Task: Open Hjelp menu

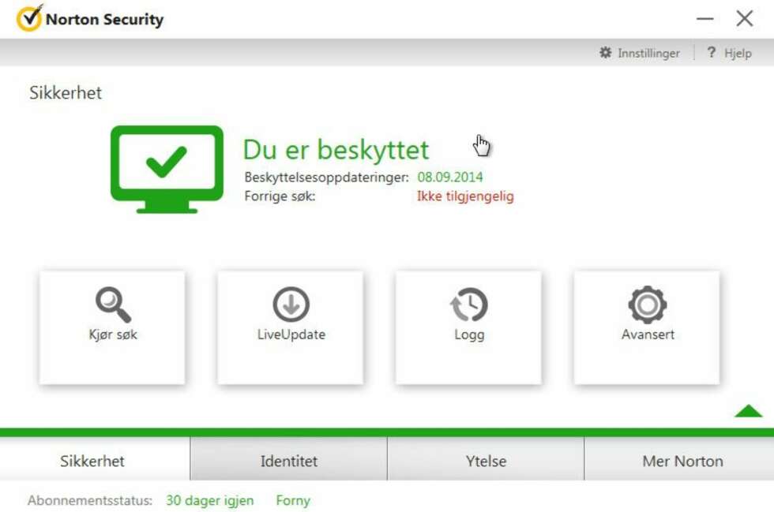Action: click(729, 53)
